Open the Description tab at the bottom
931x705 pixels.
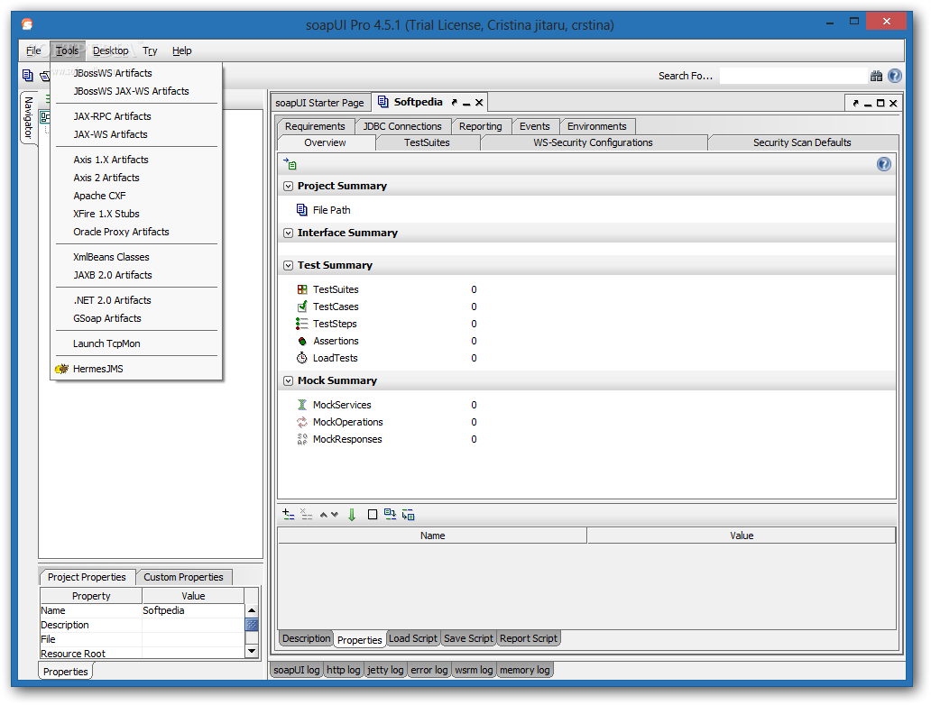(307, 638)
